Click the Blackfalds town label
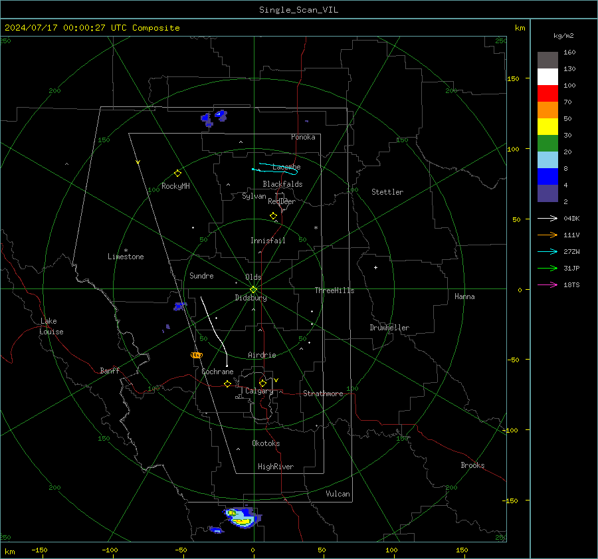Viewport: 598px width, 559px height. pos(282,184)
